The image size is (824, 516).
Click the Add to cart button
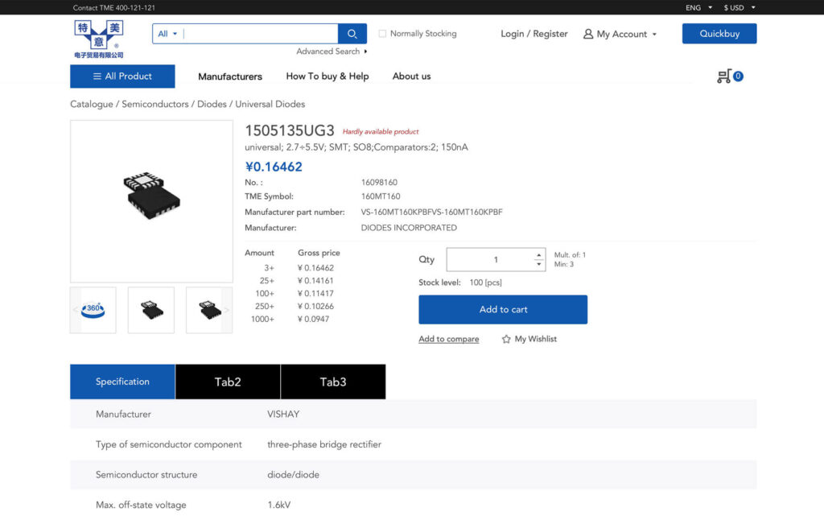click(x=503, y=309)
